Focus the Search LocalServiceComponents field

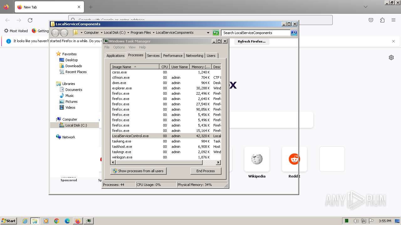[256, 32]
